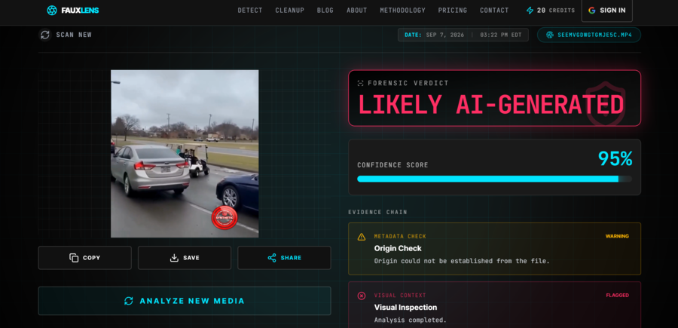Image resolution: width=678 pixels, height=328 pixels.
Task: Click the Analyze New Media refresh icon
Action: (128, 301)
